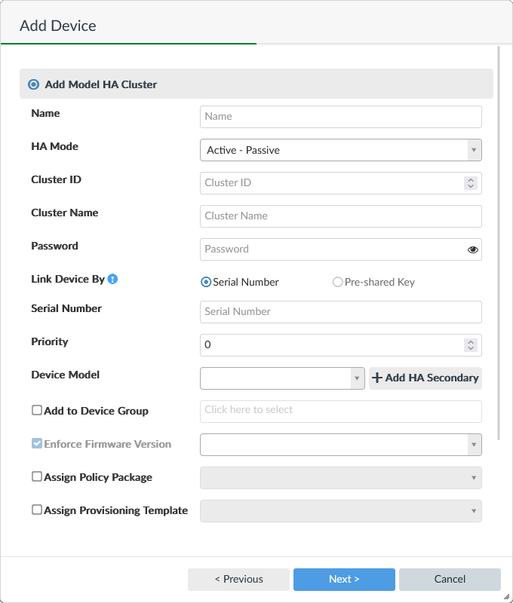Decrease Priority using the down stepper arrow
This screenshot has width=513, height=603.
[x=471, y=348]
